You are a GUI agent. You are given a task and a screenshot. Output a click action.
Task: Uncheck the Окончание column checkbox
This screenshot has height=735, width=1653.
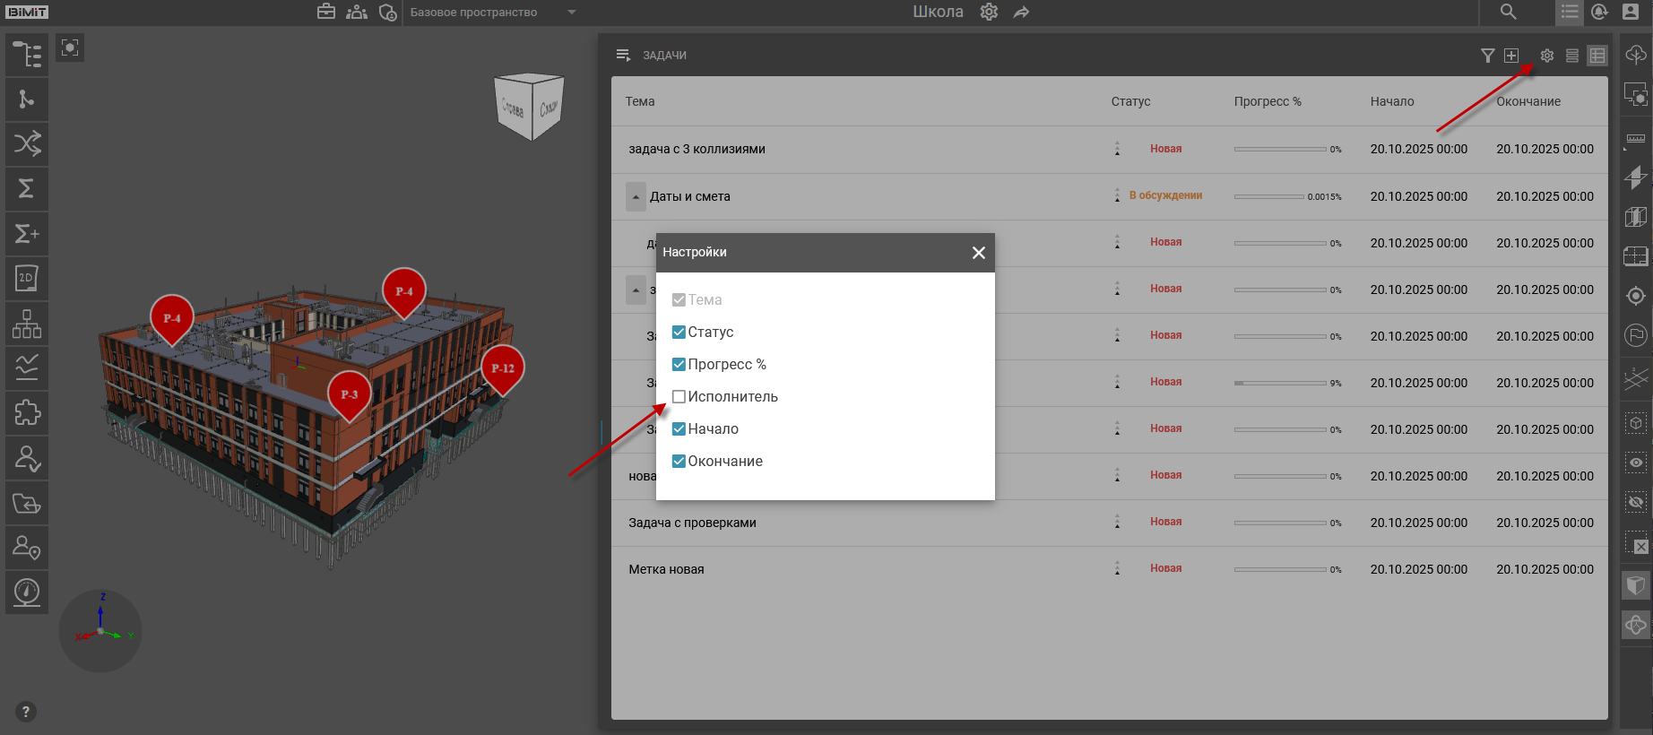coord(679,461)
